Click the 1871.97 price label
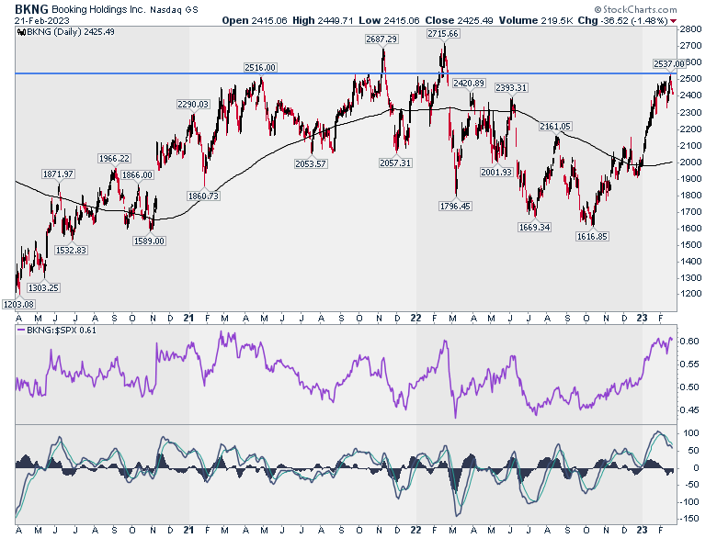Viewport: 717px width, 538px height. (58, 174)
